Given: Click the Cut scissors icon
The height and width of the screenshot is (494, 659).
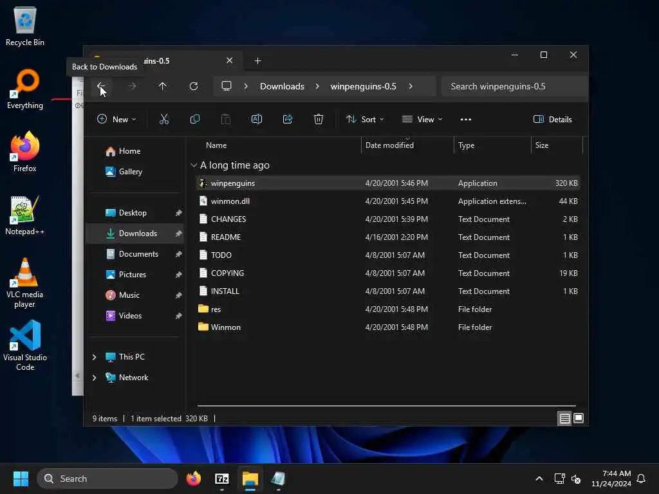Looking at the screenshot, I should pos(164,119).
